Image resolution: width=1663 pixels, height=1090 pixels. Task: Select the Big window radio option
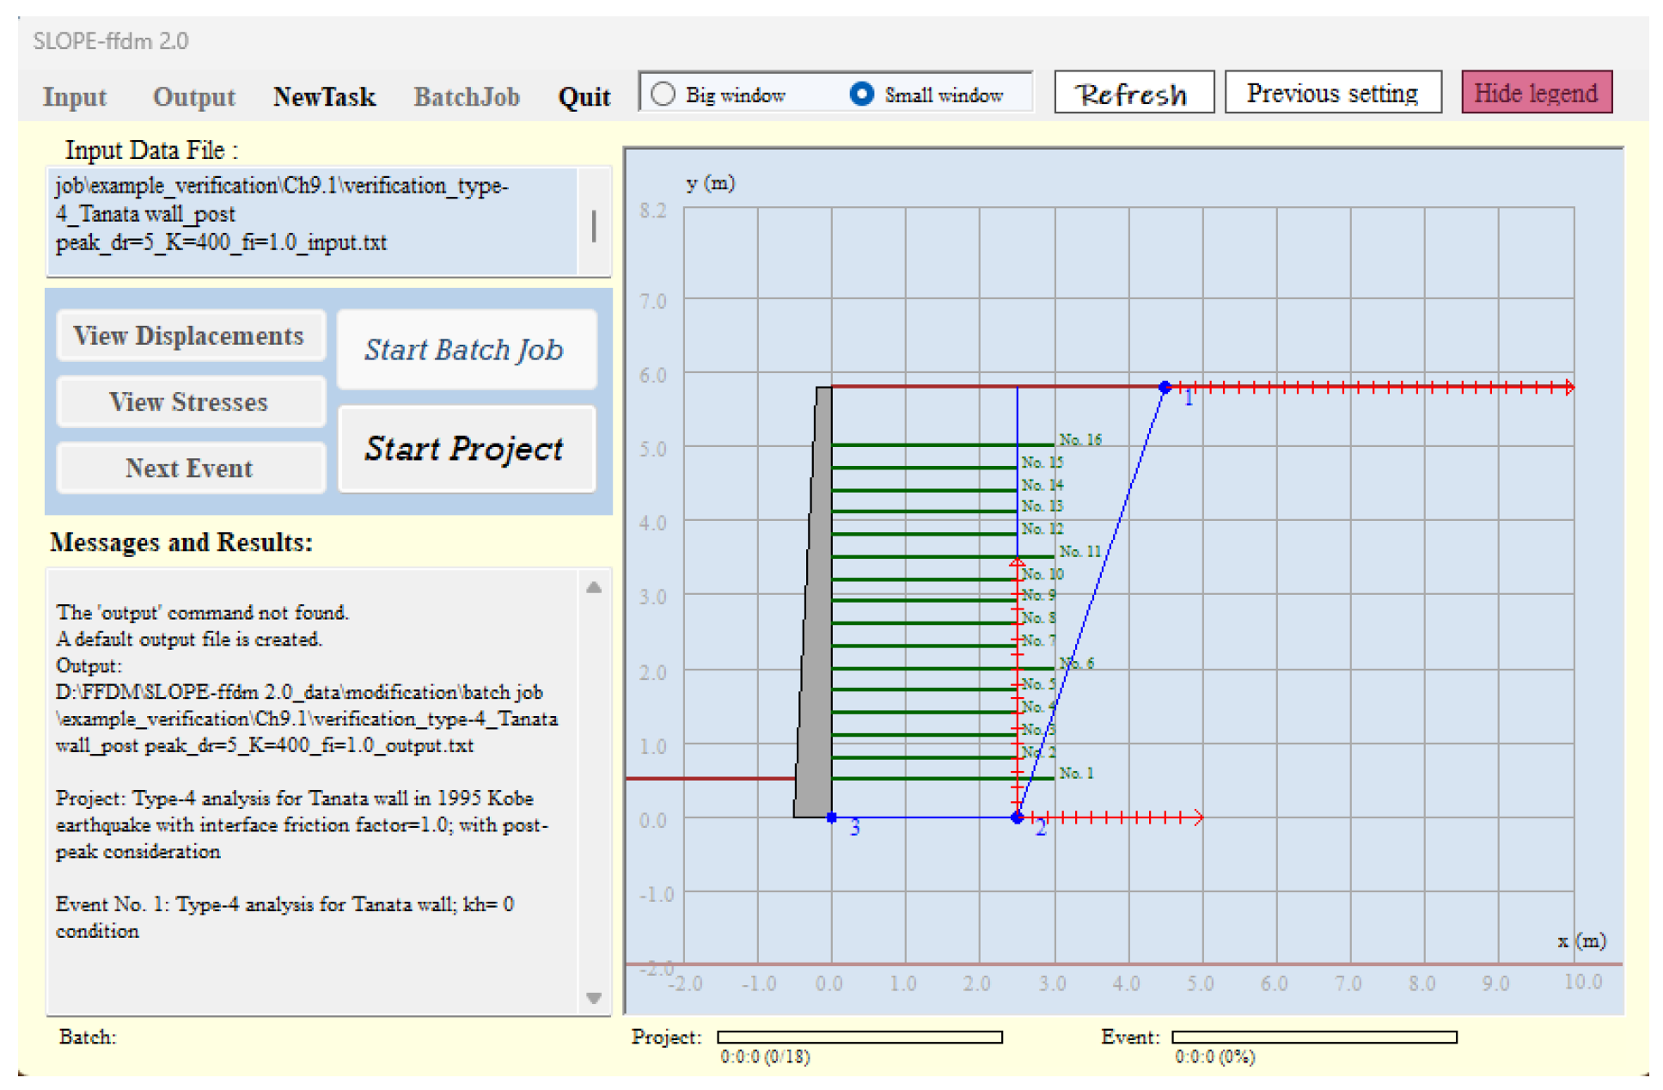point(663,94)
